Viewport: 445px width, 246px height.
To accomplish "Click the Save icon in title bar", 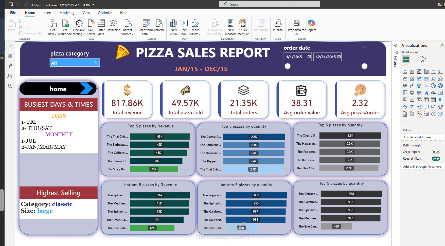I will [11, 5].
